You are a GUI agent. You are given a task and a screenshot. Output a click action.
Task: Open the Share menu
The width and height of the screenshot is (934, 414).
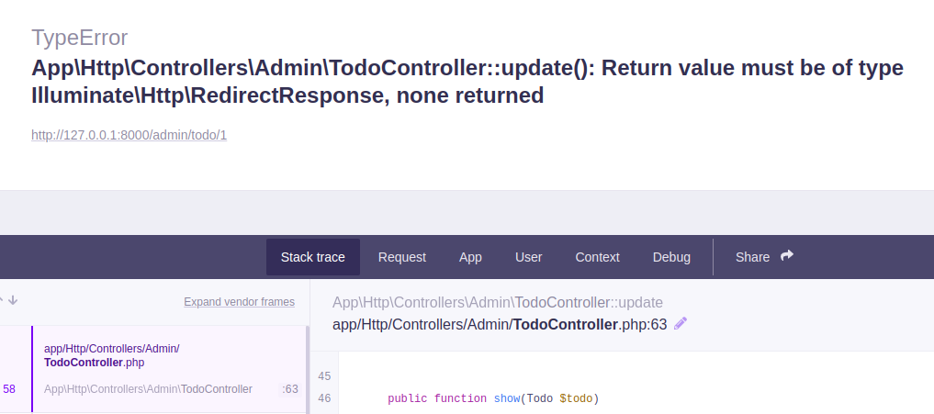pyautogui.click(x=753, y=257)
